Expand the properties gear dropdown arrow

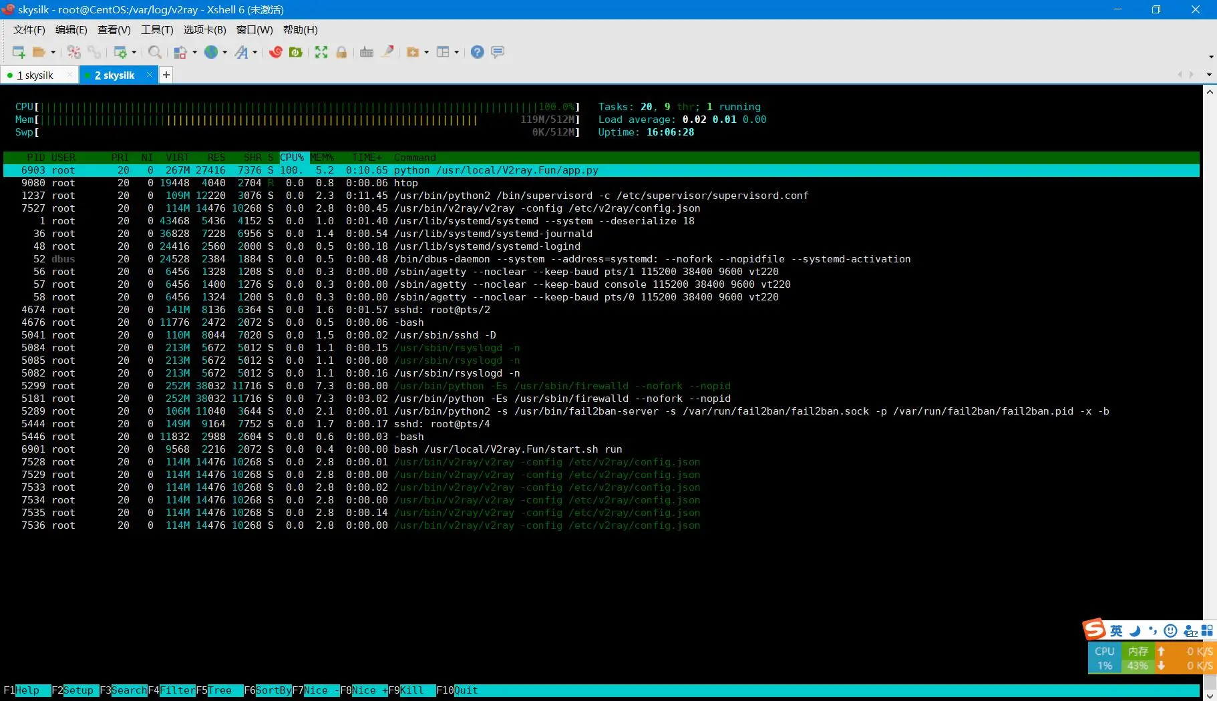[x=134, y=52]
